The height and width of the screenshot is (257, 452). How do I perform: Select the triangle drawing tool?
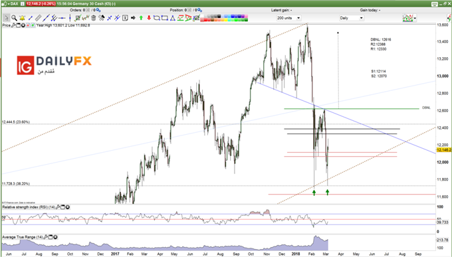click(x=172, y=18)
